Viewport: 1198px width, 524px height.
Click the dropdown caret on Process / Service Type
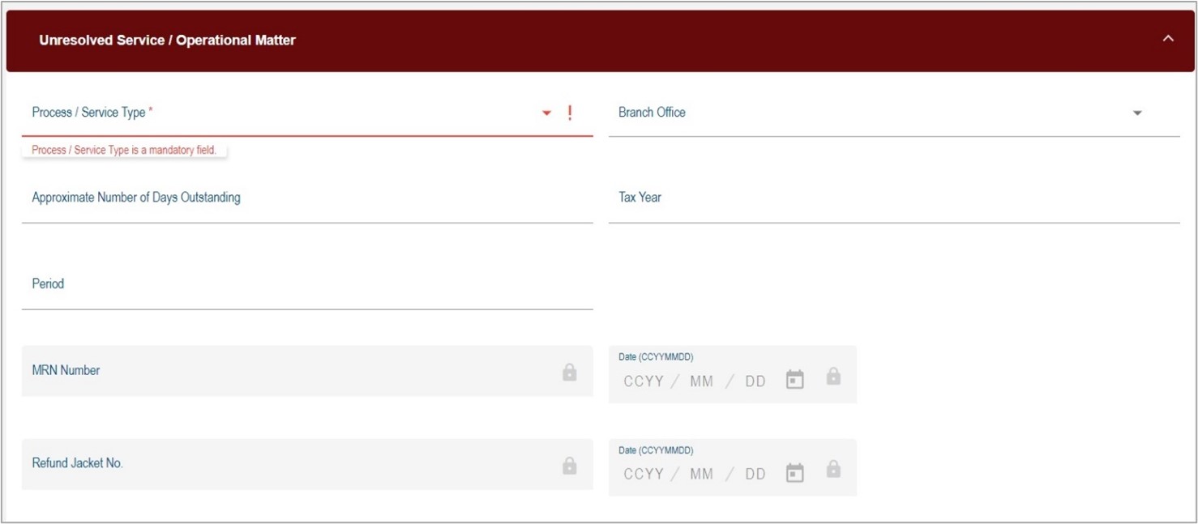coord(545,114)
